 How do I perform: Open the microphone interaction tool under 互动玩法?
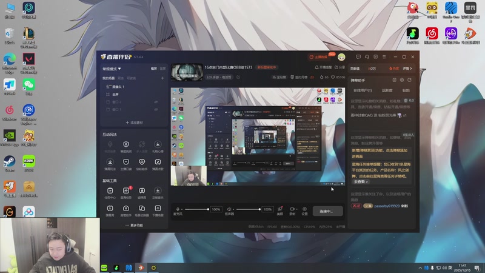tap(110, 147)
